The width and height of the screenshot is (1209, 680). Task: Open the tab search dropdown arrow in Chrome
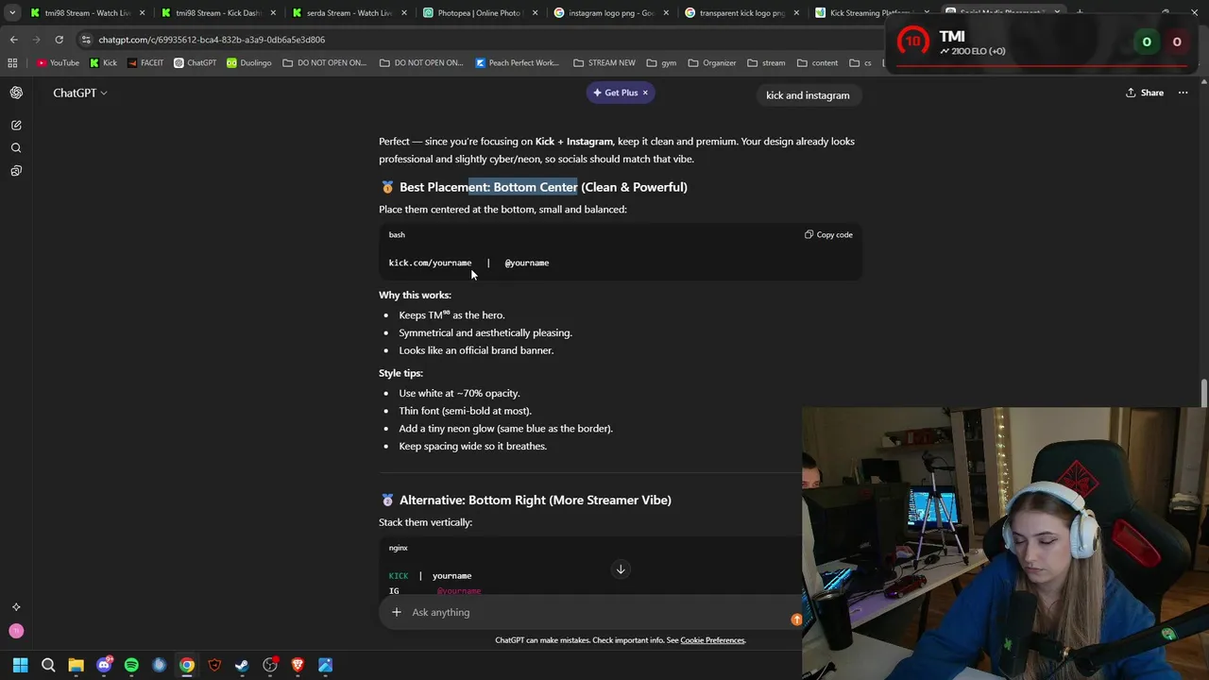(x=11, y=13)
